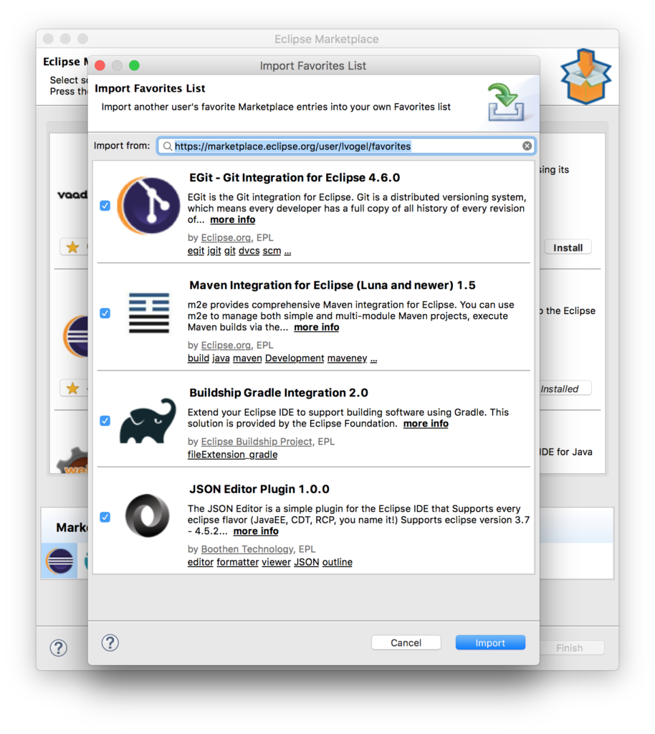655x734 pixels.
Task: Uncheck the EGit Git Integration checkbox
Action: click(105, 206)
